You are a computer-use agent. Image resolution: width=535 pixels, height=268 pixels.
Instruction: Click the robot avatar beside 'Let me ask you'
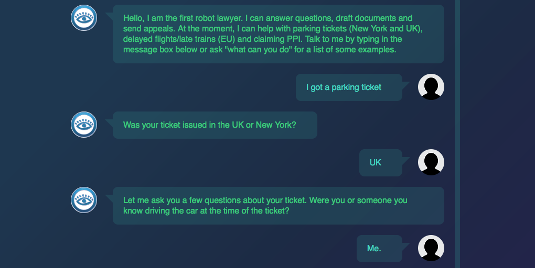[84, 200]
